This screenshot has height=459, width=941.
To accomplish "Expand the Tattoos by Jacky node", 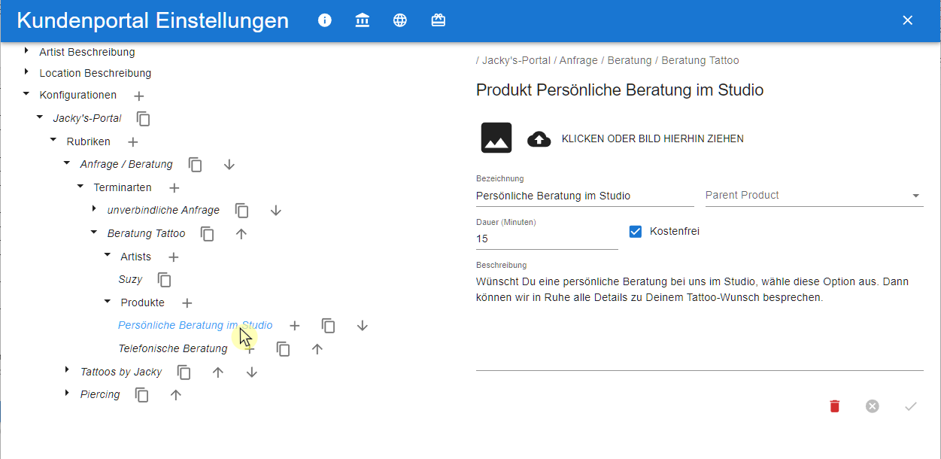I will [67, 370].
